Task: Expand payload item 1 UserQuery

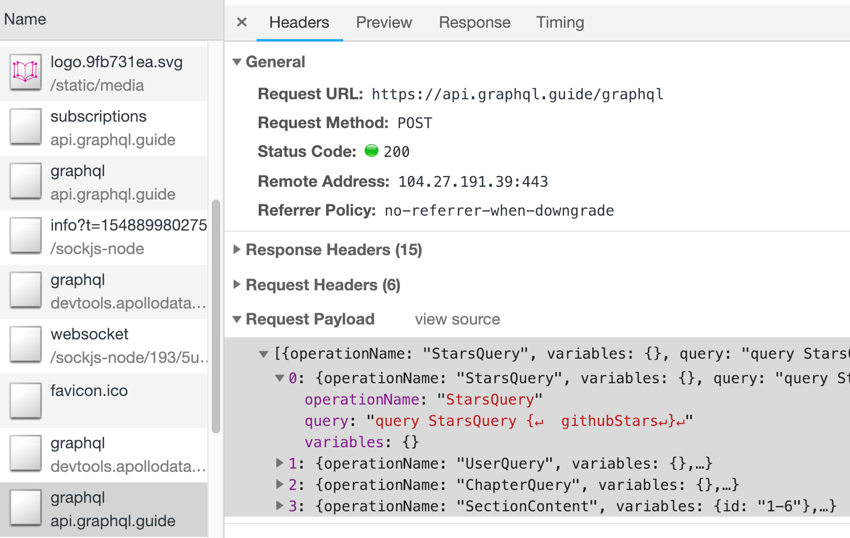Action: 280,463
